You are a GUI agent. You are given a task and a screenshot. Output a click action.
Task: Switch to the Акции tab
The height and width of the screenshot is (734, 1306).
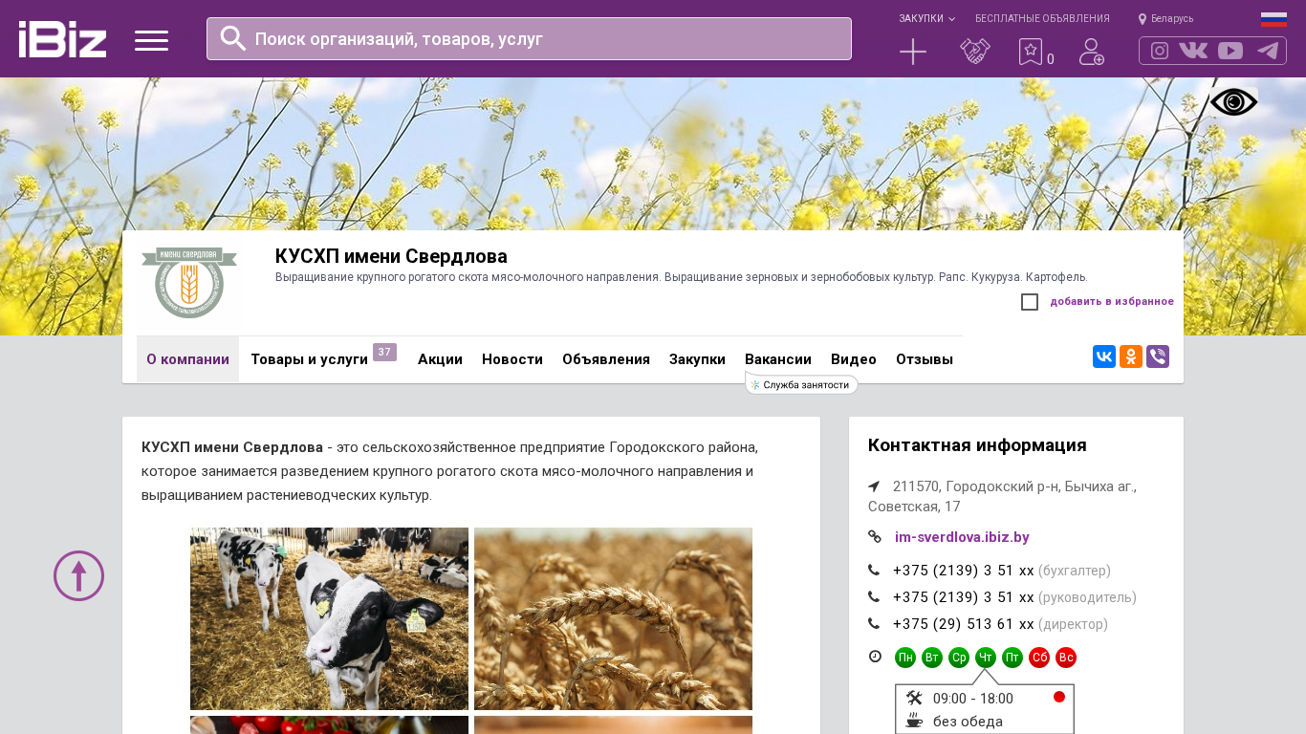click(440, 359)
